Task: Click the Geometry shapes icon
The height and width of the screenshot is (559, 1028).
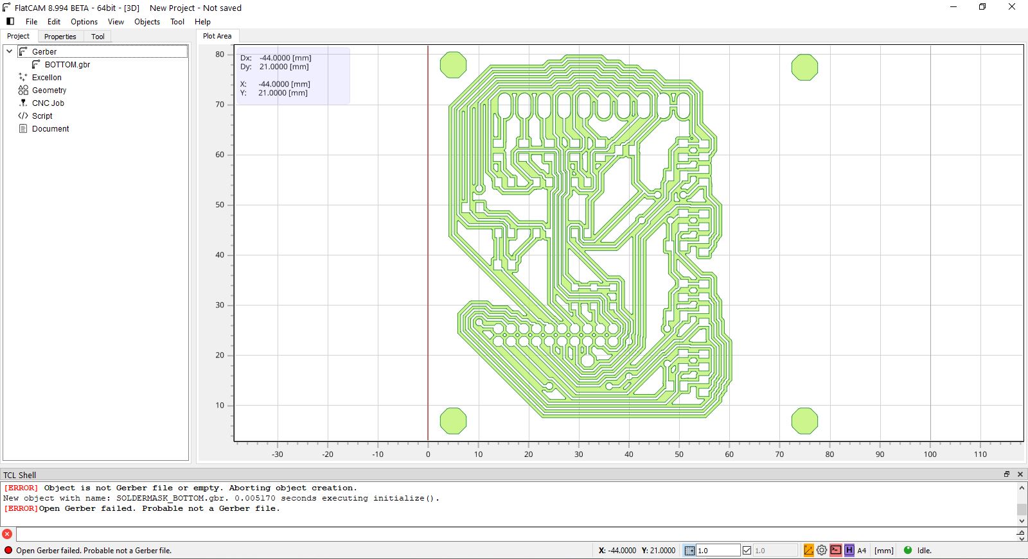Action: 23,90
